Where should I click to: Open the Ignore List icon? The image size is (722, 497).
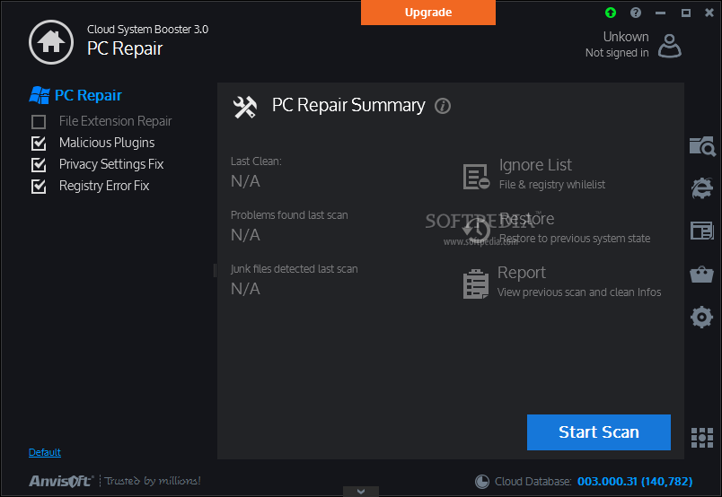point(476,176)
